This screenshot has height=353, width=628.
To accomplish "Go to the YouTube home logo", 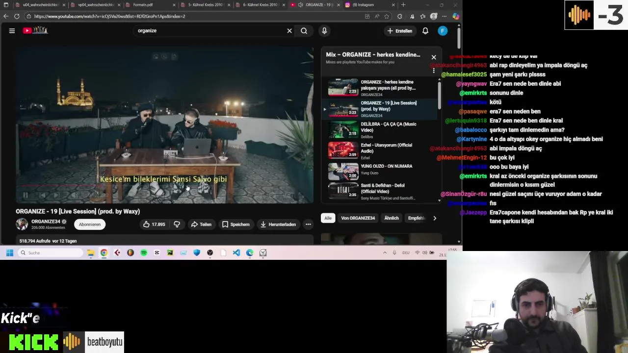I will click(x=35, y=30).
